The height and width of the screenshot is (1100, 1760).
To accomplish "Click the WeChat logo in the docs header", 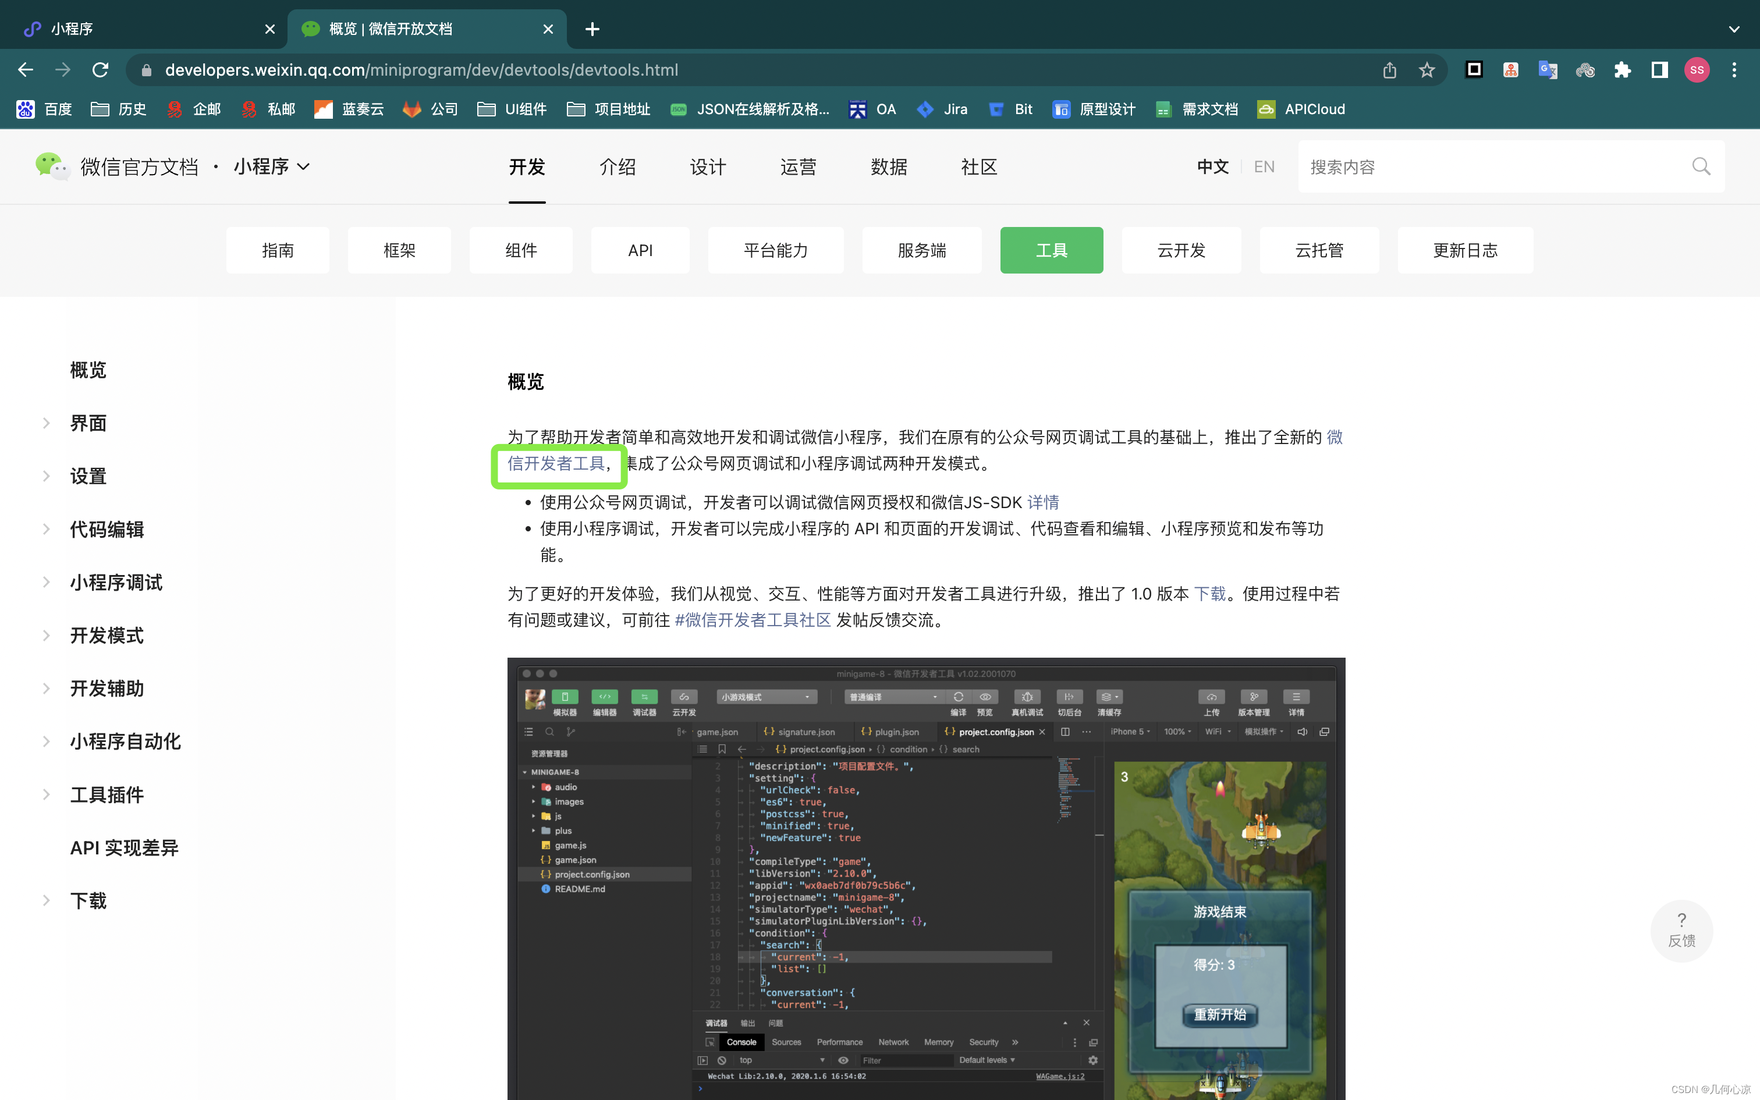I will 52,166.
